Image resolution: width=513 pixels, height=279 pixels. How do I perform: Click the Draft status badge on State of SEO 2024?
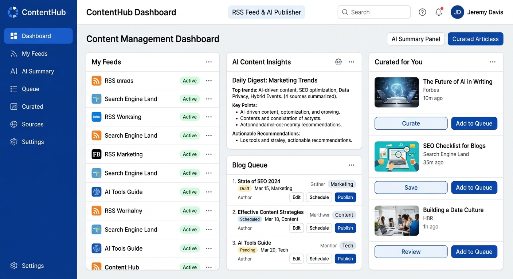[245, 189]
